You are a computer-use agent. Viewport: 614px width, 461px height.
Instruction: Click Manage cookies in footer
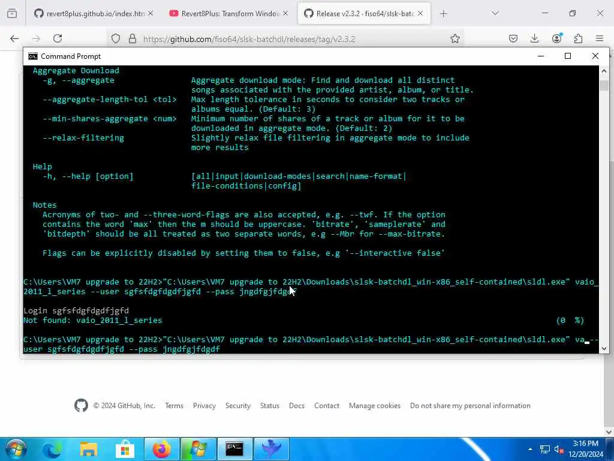click(x=375, y=406)
